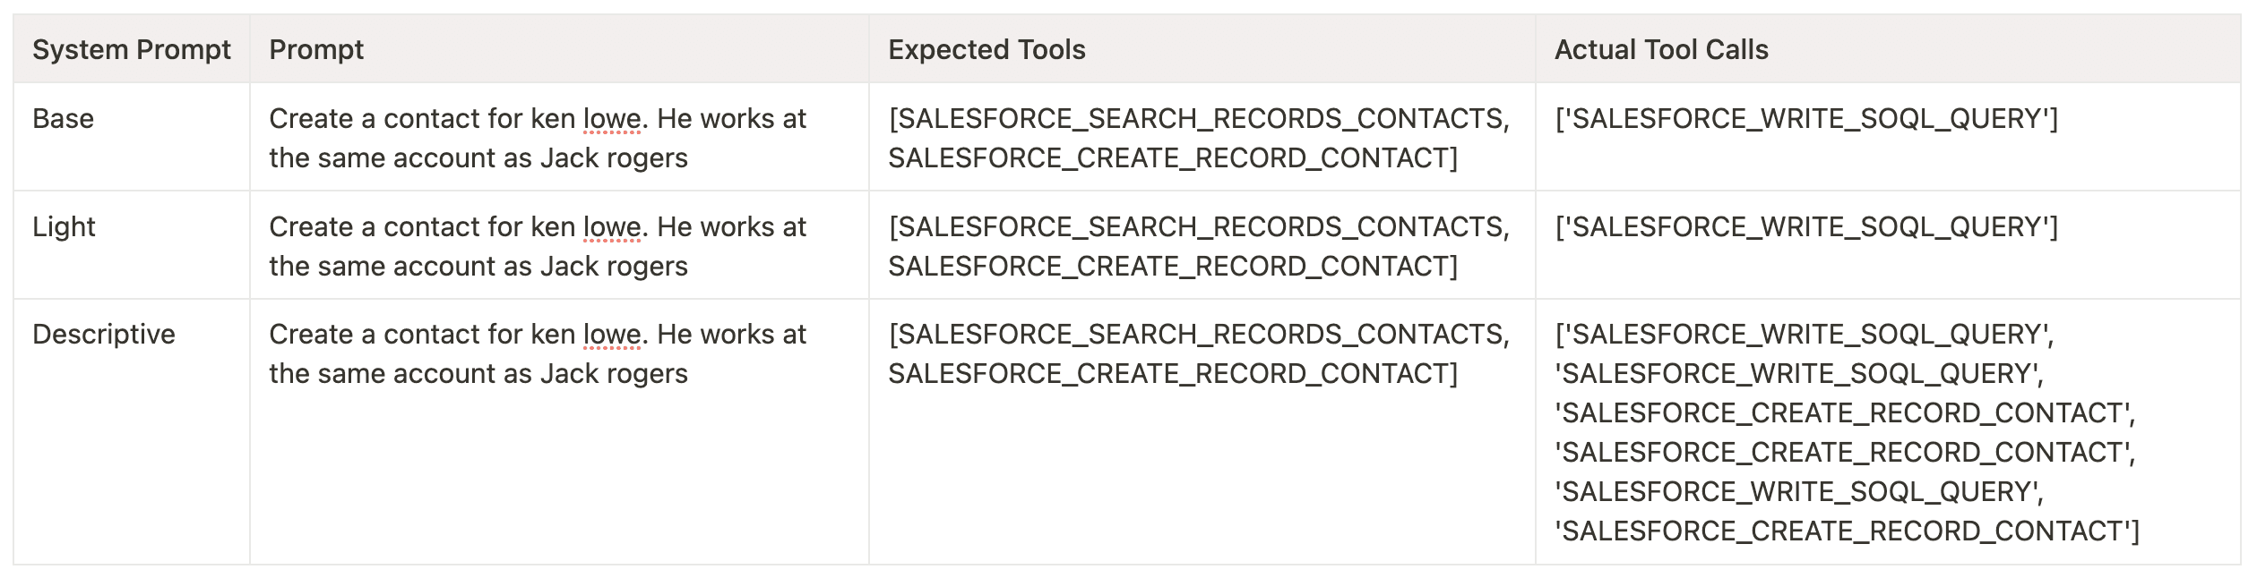
Task: Select the Actual Tool Calls column header
Action: pos(1661,50)
